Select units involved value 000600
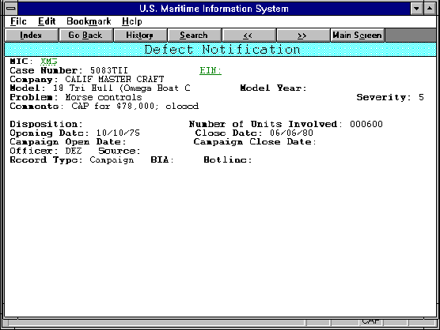 pos(366,124)
